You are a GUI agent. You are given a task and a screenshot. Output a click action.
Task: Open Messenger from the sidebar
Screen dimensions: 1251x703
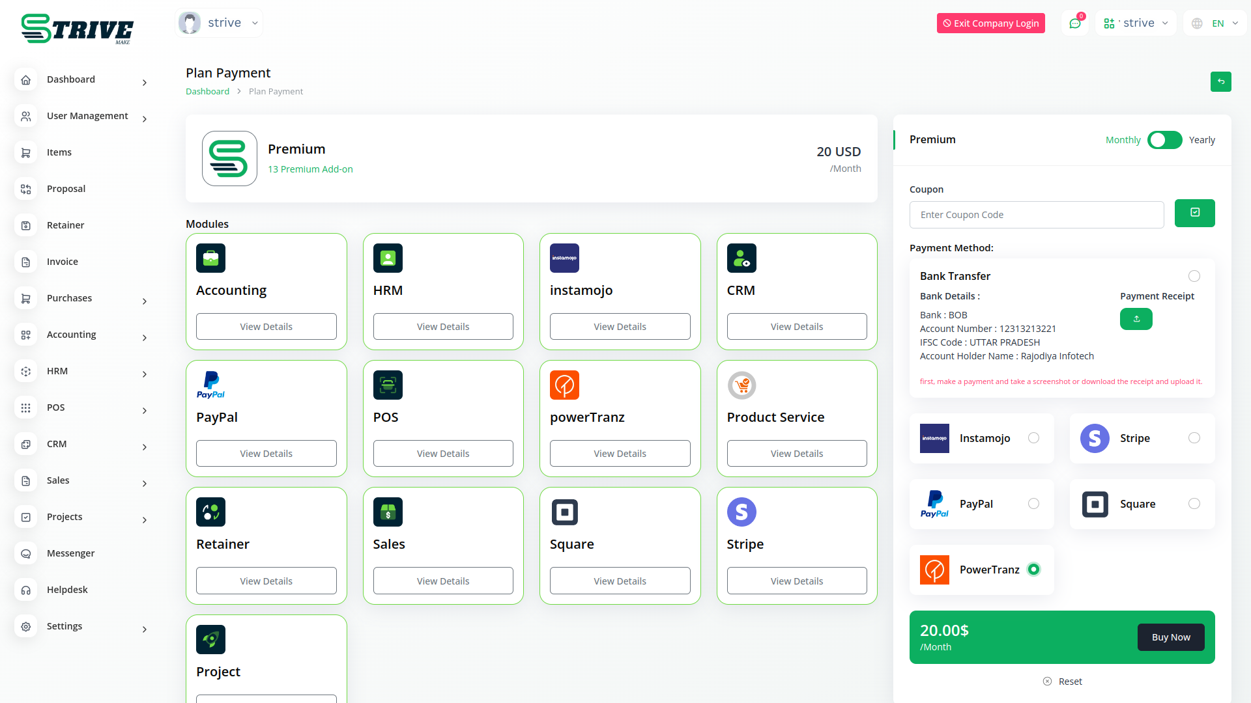pyautogui.click(x=70, y=553)
